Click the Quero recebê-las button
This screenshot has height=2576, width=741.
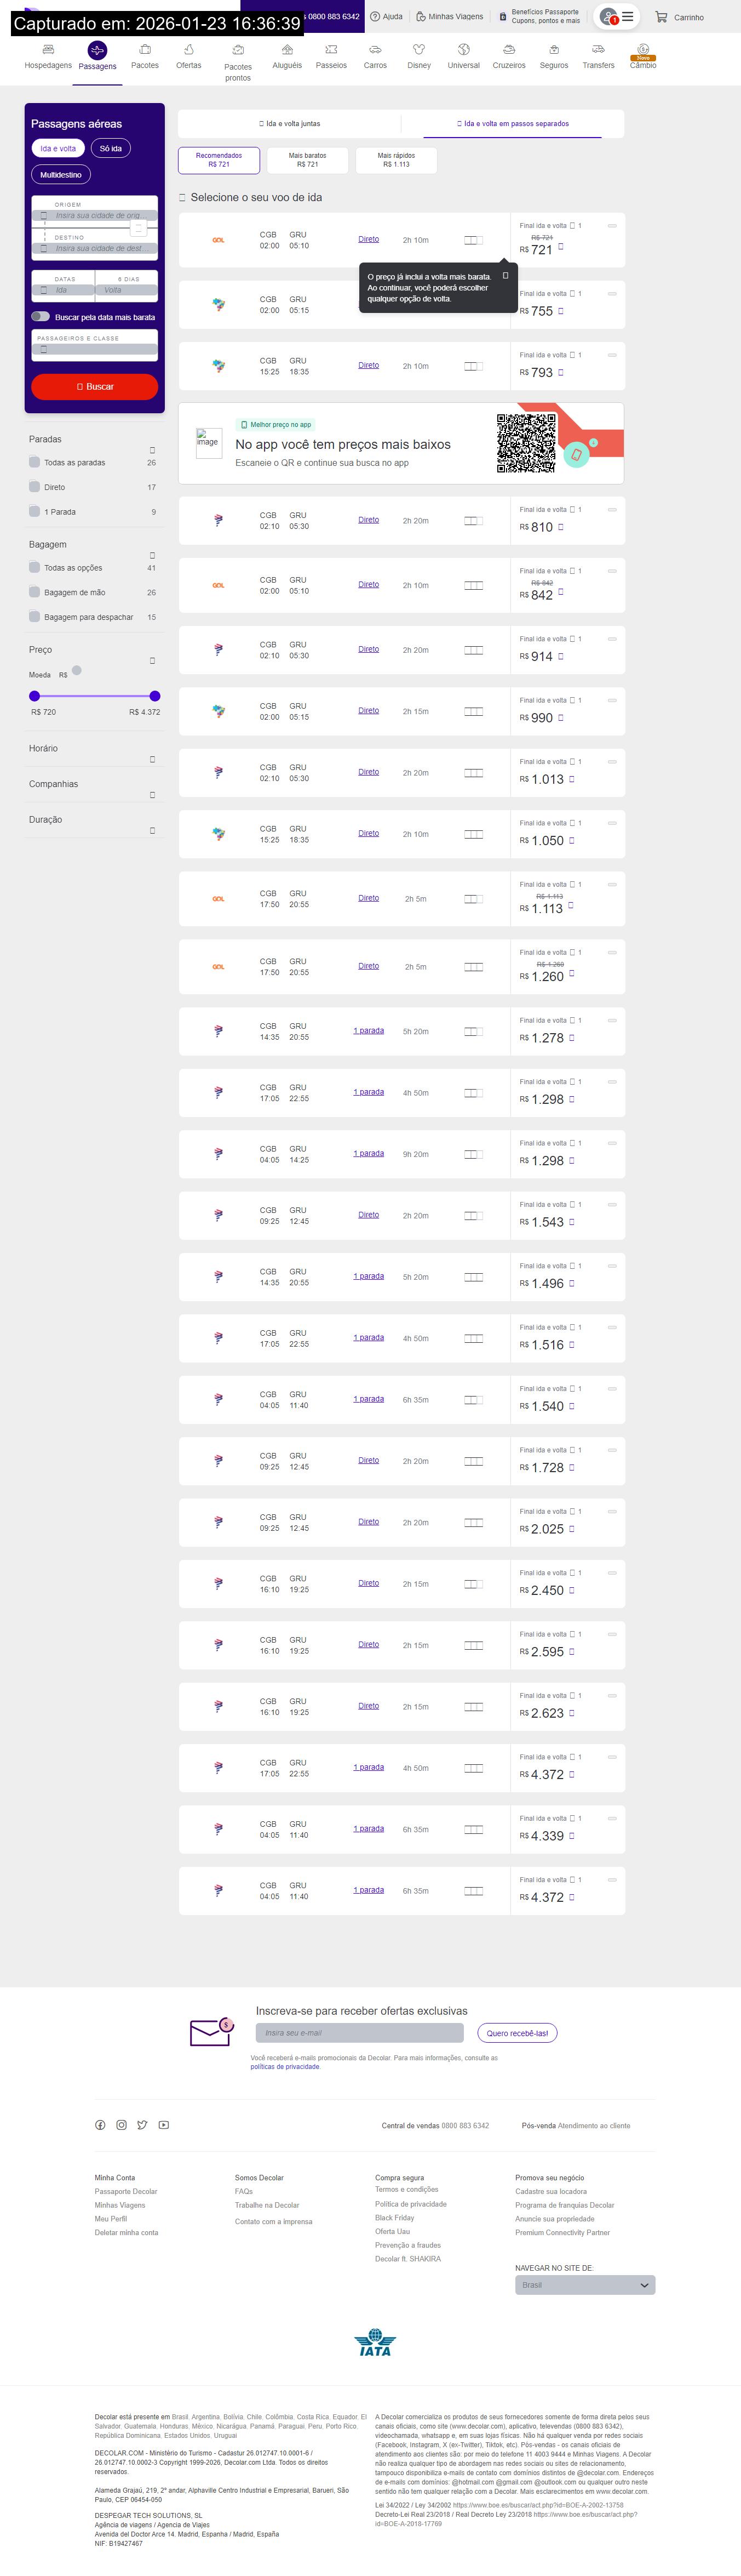[x=518, y=2033]
